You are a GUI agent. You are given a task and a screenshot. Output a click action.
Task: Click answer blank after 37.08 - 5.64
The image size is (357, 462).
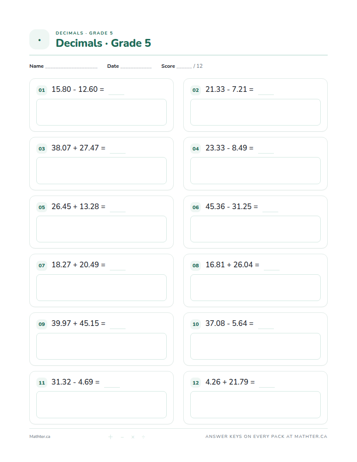point(266,328)
